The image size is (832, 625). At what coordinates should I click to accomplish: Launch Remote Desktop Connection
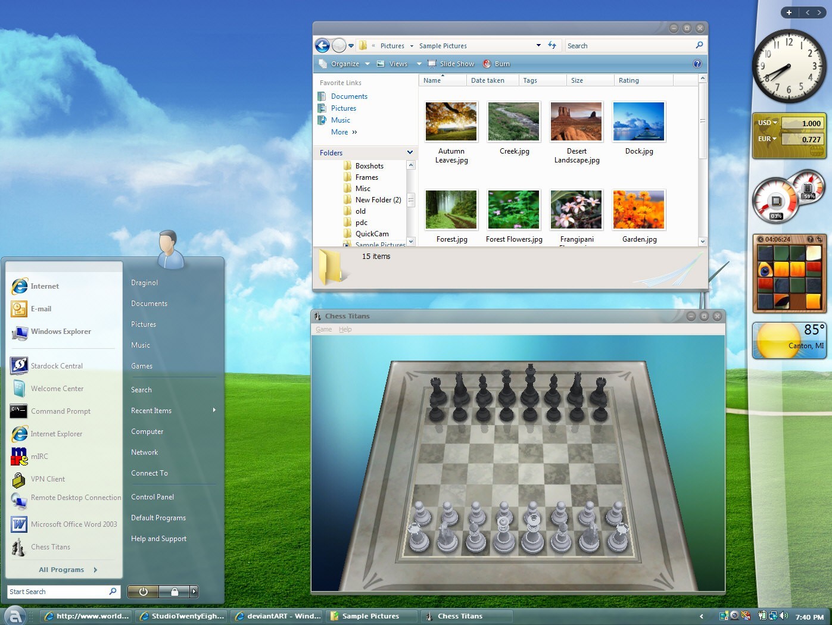coord(76,498)
